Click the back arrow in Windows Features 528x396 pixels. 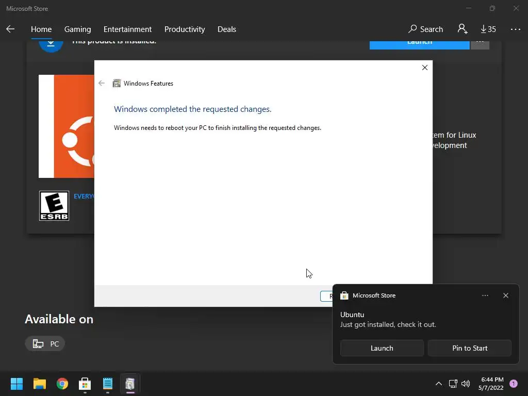102,83
